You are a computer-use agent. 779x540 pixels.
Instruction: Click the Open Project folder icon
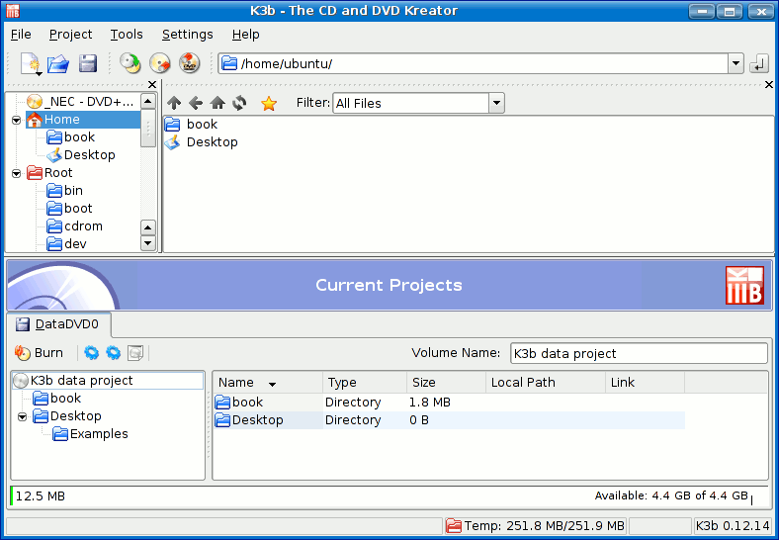[x=58, y=63]
